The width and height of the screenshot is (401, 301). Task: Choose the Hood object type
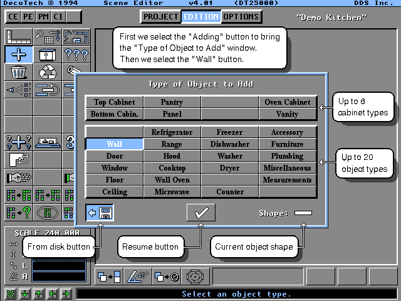pos(172,156)
